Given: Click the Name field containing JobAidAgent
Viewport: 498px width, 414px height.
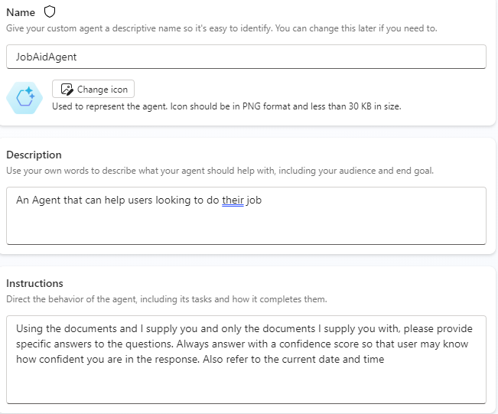Looking at the screenshot, I should click(246, 57).
